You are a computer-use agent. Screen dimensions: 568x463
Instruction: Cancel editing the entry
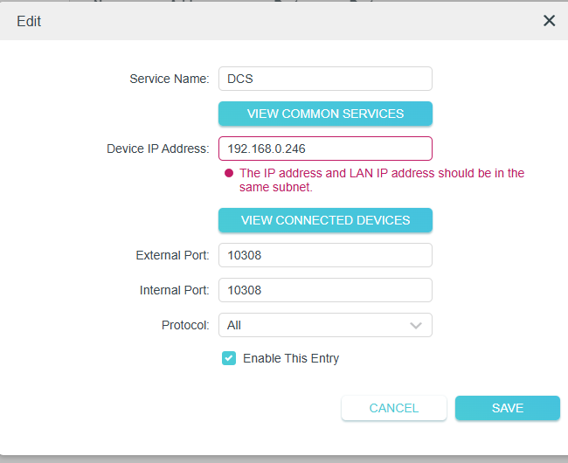click(394, 408)
